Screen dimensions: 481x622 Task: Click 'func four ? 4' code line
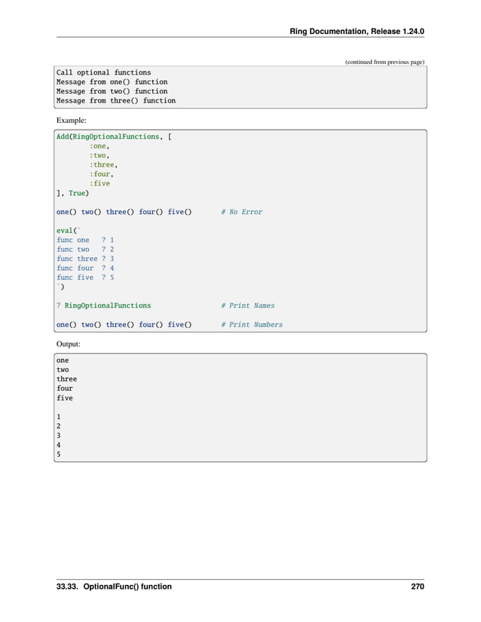tap(85, 268)
